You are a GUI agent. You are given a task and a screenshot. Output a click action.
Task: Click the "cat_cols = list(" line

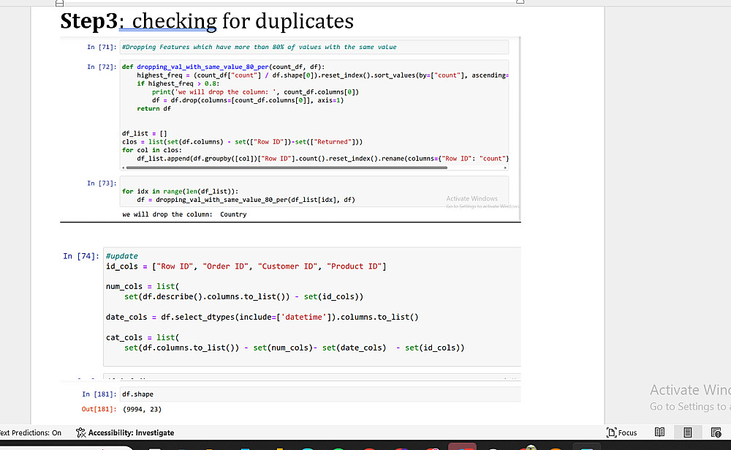(x=143, y=337)
